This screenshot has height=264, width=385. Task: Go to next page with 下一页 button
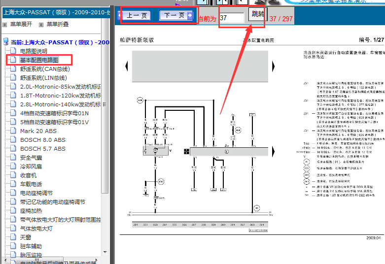(176, 15)
